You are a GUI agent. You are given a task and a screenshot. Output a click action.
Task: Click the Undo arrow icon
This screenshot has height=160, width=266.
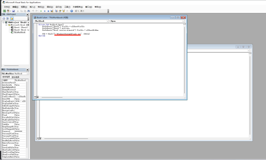(33, 11)
